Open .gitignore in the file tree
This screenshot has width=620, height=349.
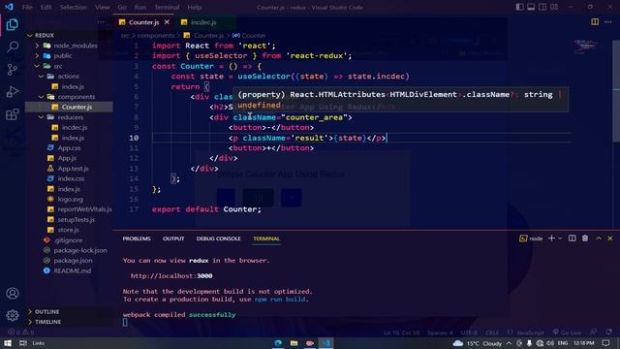[x=68, y=240]
